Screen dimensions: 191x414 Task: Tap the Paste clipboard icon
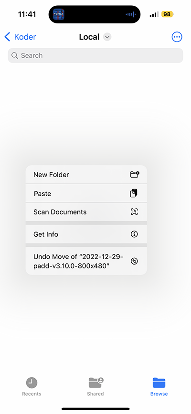[134, 193]
